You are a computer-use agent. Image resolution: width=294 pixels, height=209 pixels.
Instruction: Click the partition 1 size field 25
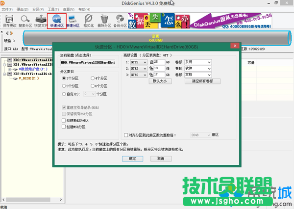point(159,62)
